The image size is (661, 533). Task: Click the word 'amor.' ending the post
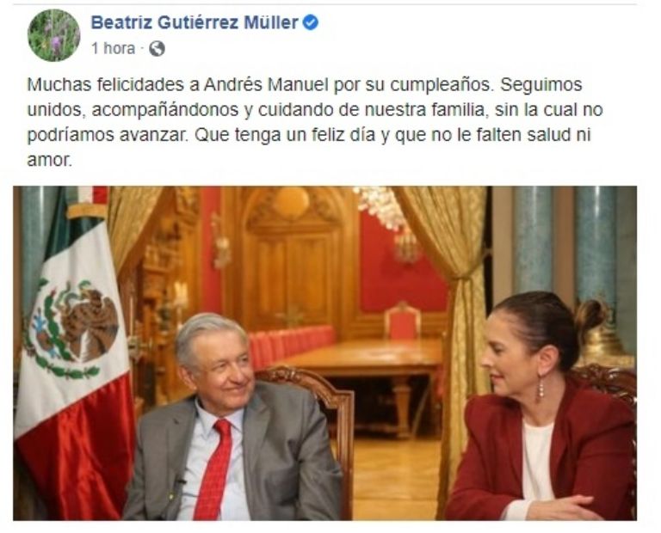coord(50,160)
